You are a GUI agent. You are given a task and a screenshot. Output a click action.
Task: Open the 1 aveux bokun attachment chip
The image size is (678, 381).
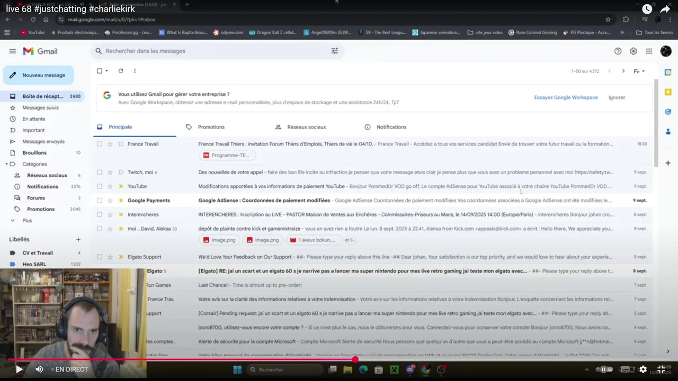click(314, 240)
